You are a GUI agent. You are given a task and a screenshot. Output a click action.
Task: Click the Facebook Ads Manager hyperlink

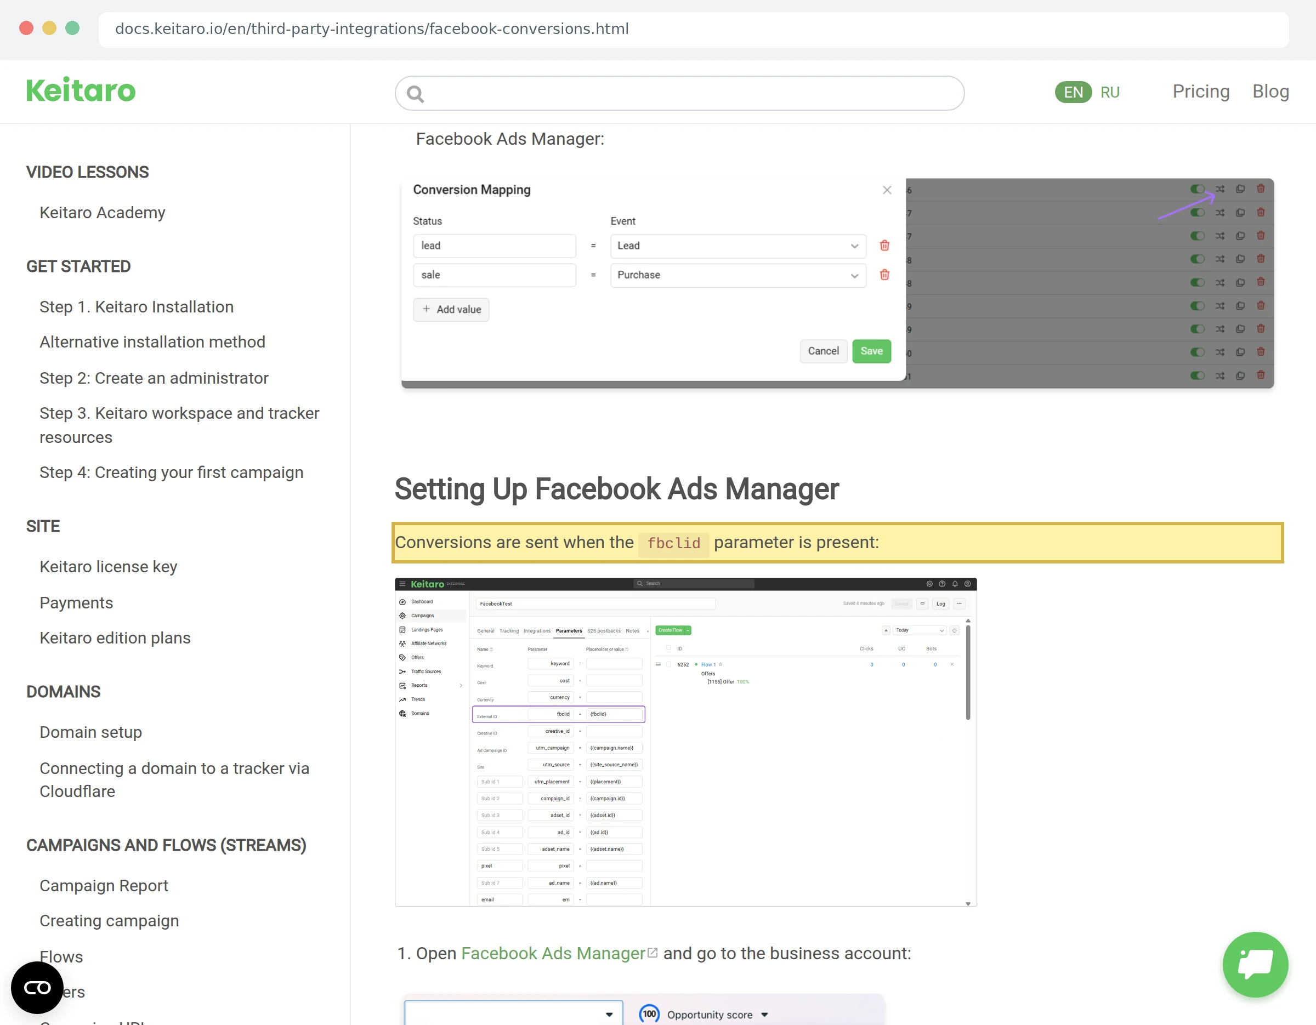(553, 953)
